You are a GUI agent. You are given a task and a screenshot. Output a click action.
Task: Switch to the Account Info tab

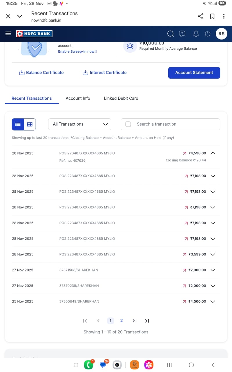click(x=78, y=98)
